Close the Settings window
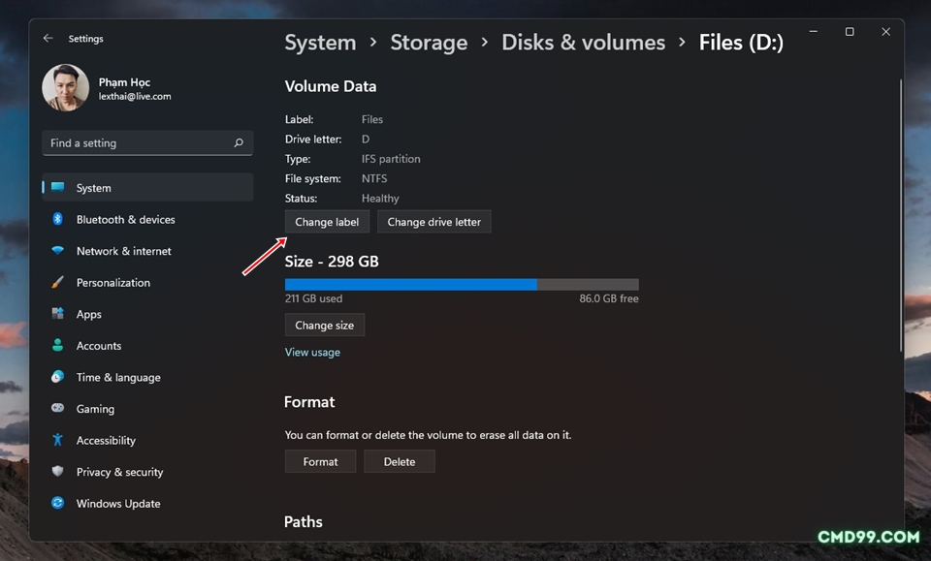931x561 pixels. point(885,31)
